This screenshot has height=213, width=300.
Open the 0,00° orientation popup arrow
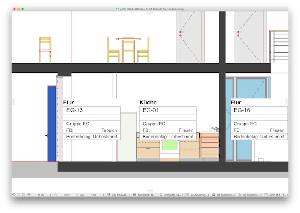pos(77,195)
